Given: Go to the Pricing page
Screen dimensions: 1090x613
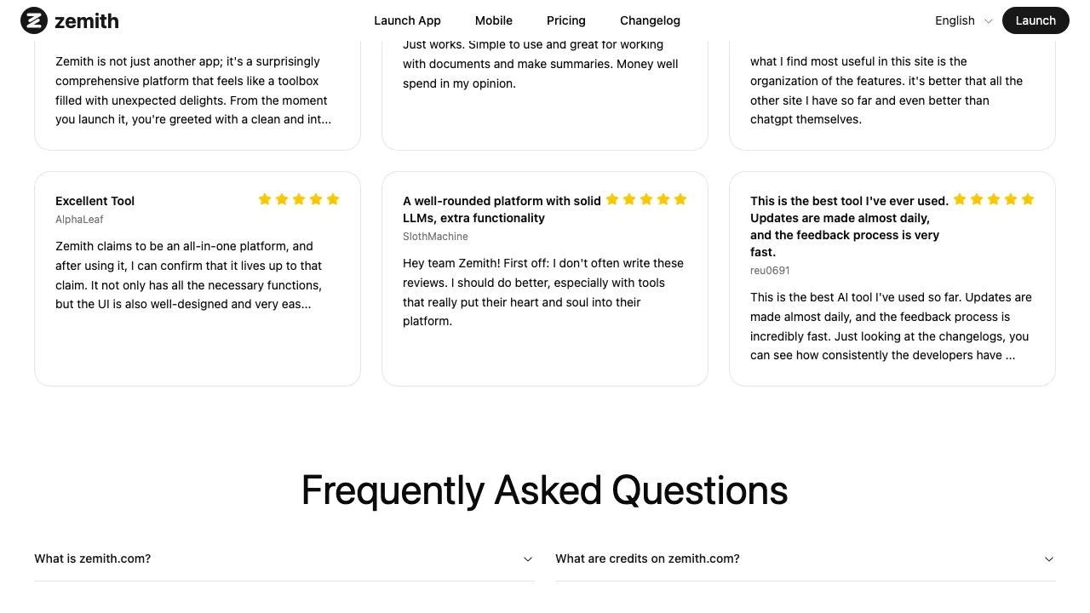Looking at the screenshot, I should click(566, 20).
